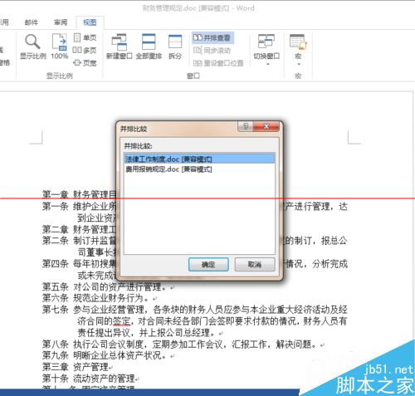Open the Review (审阅) tab
Image resolution: width=415 pixels, height=396 pixels.
pos(61,22)
